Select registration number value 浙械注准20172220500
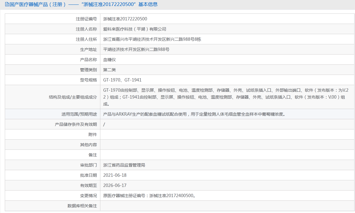Screen dimensions: 355x213 [125, 19]
